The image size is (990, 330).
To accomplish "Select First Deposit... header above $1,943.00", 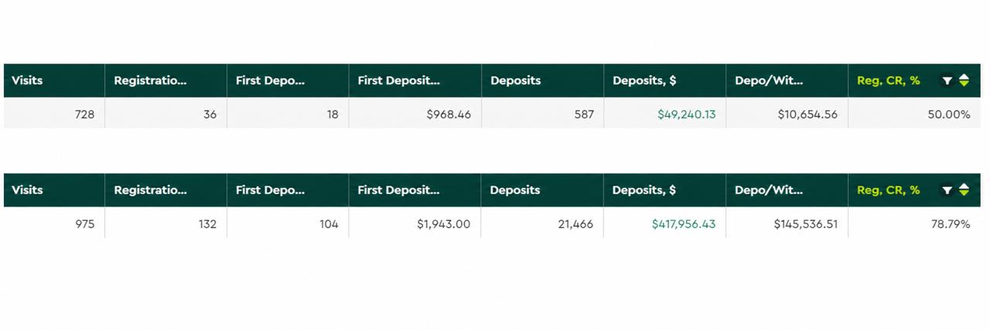I will (399, 190).
